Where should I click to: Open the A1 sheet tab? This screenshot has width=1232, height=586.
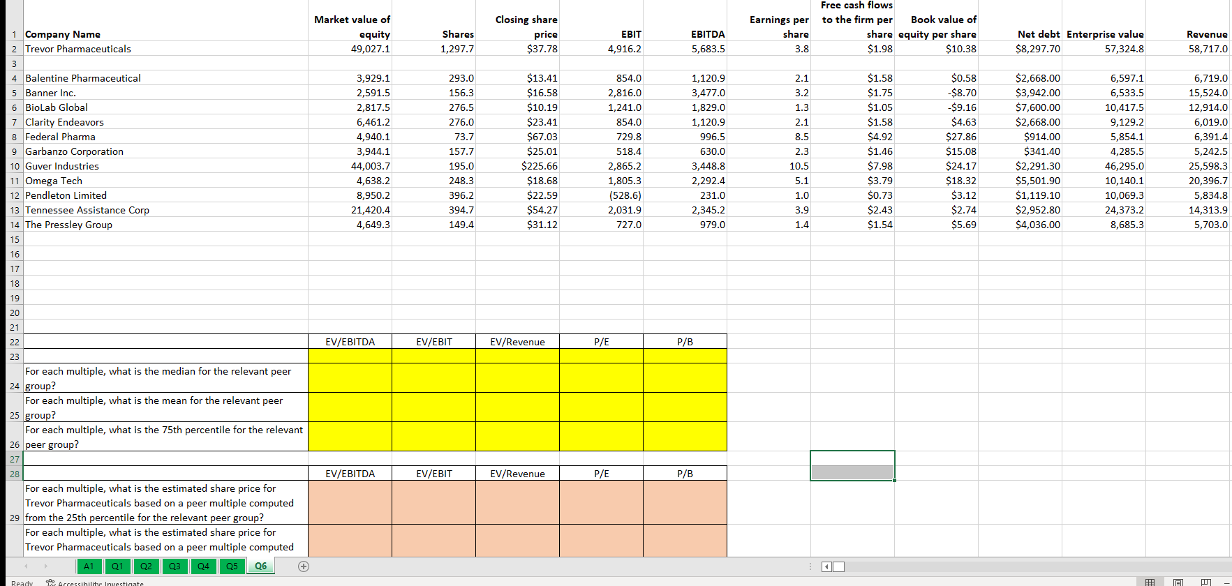coord(89,566)
